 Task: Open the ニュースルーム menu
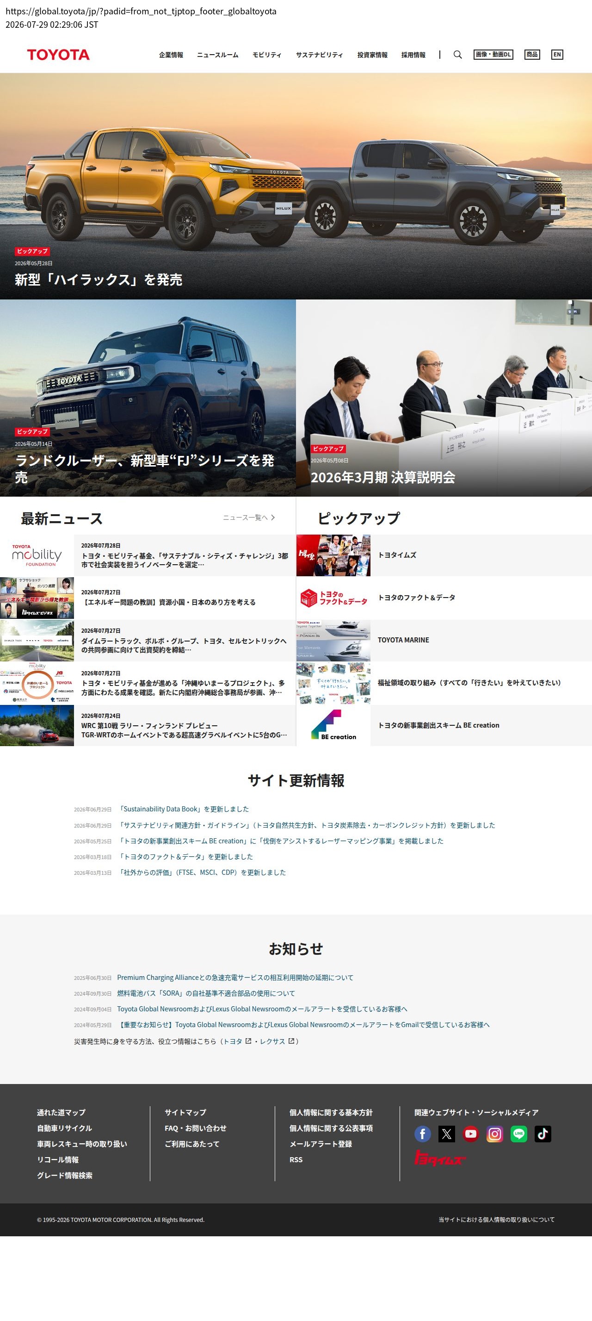pyautogui.click(x=218, y=55)
